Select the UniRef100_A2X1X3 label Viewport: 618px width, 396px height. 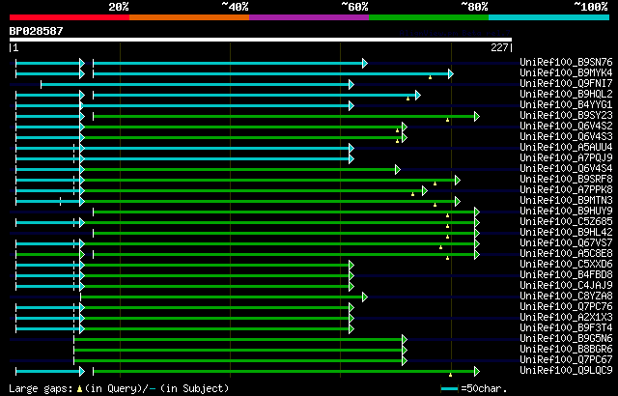point(566,318)
